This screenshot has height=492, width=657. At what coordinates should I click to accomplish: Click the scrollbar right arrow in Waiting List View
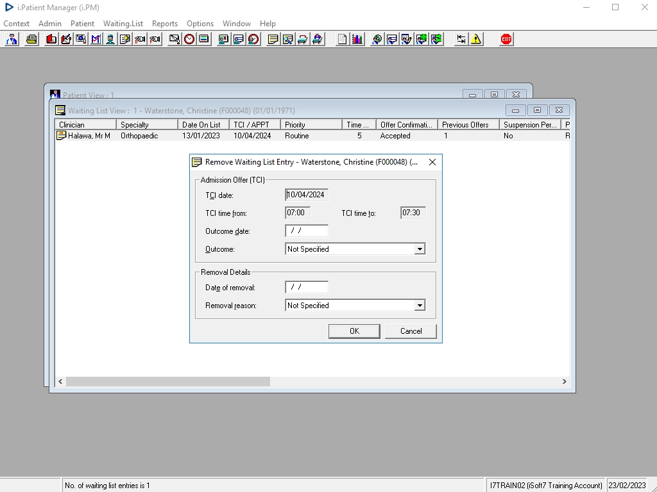pyautogui.click(x=565, y=381)
